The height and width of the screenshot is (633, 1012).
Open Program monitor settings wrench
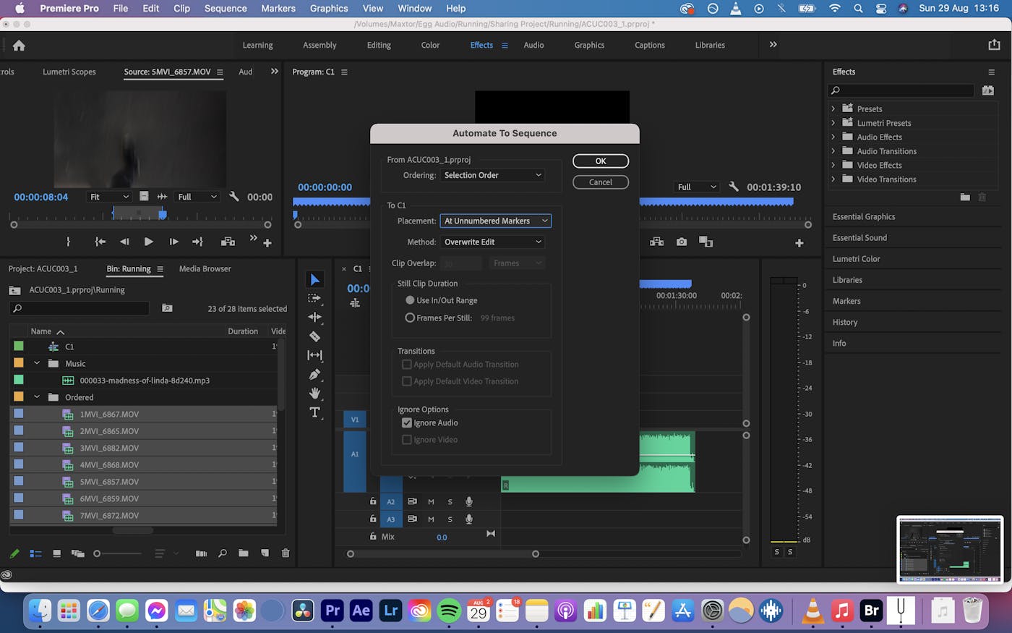(733, 187)
